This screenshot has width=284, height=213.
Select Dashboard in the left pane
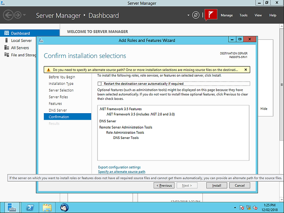[30, 33]
